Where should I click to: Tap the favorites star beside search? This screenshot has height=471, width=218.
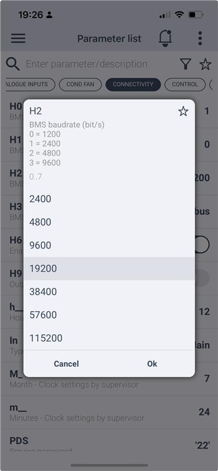206,64
